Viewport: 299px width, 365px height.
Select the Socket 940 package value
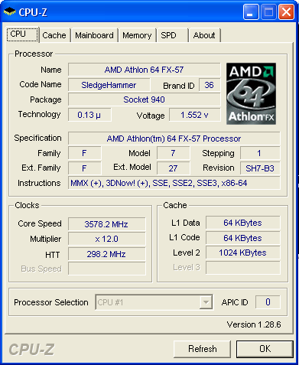[145, 99]
